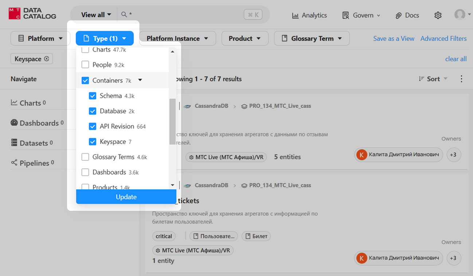The width and height of the screenshot is (473, 276).
Task: Click the search magnifier icon
Action: [x=124, y=15]
